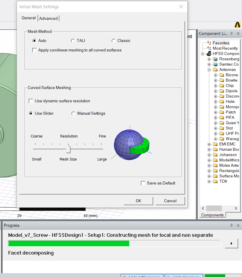Click the Most Recently icon in component tree

(x=209, y=48)
